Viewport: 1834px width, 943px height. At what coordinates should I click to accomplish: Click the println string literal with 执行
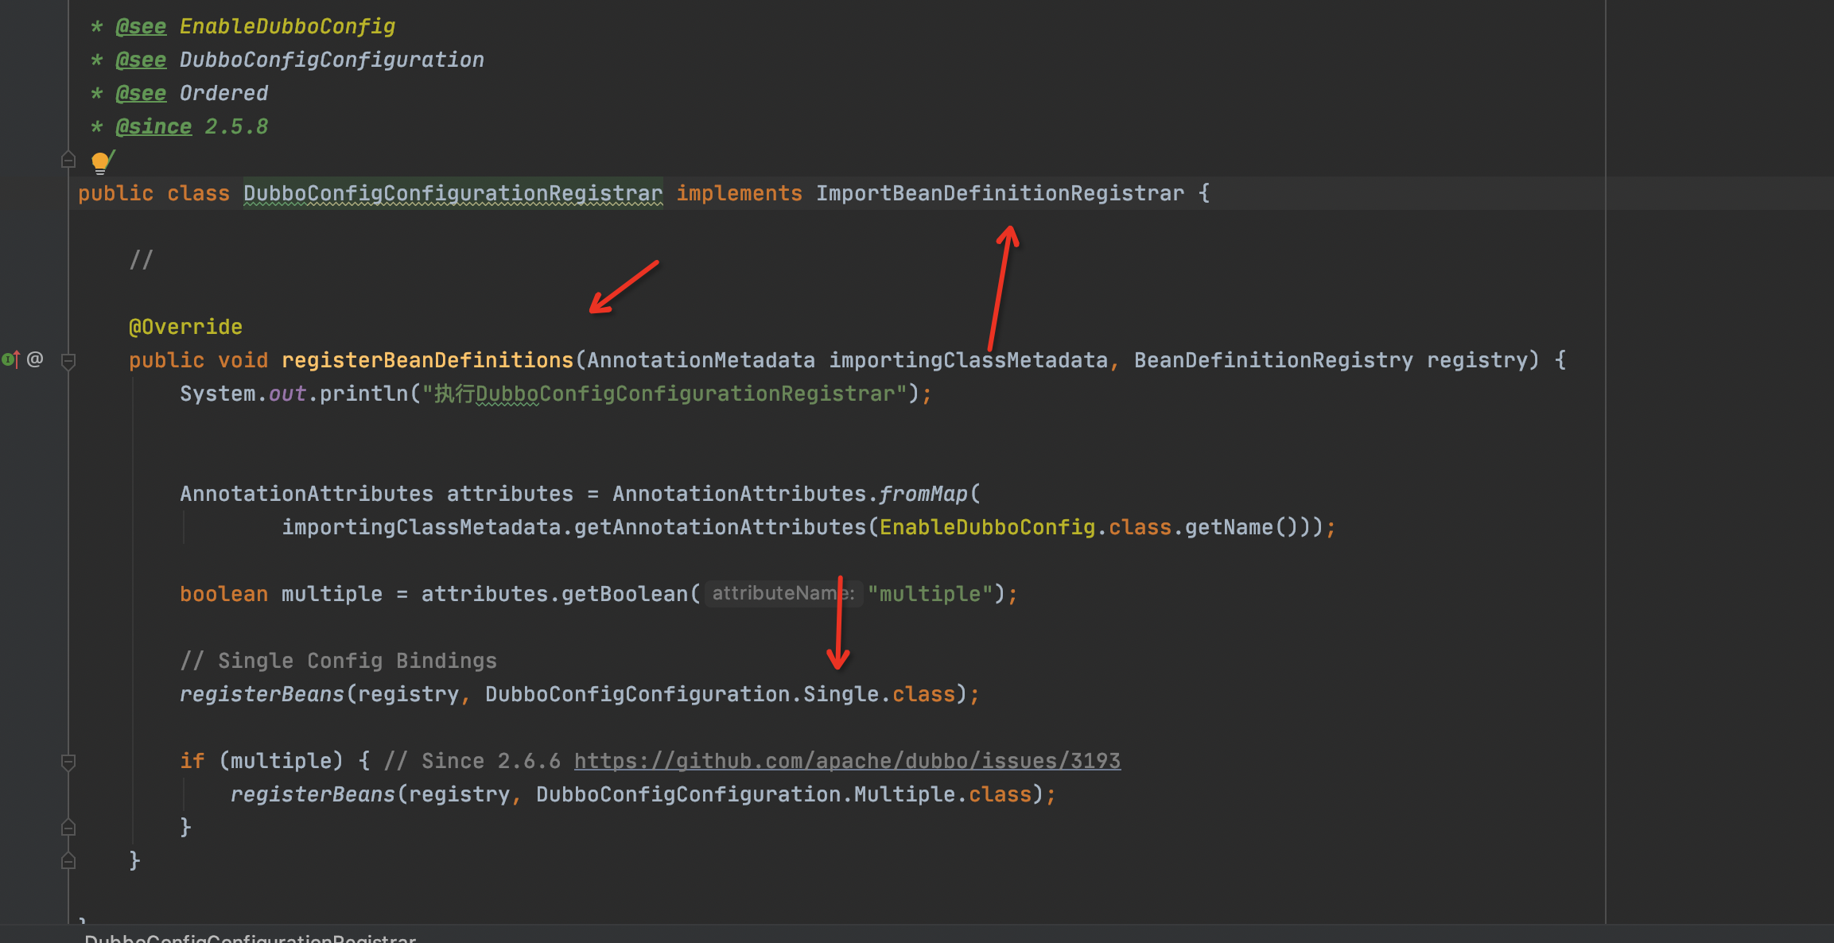tap(664, 394)
